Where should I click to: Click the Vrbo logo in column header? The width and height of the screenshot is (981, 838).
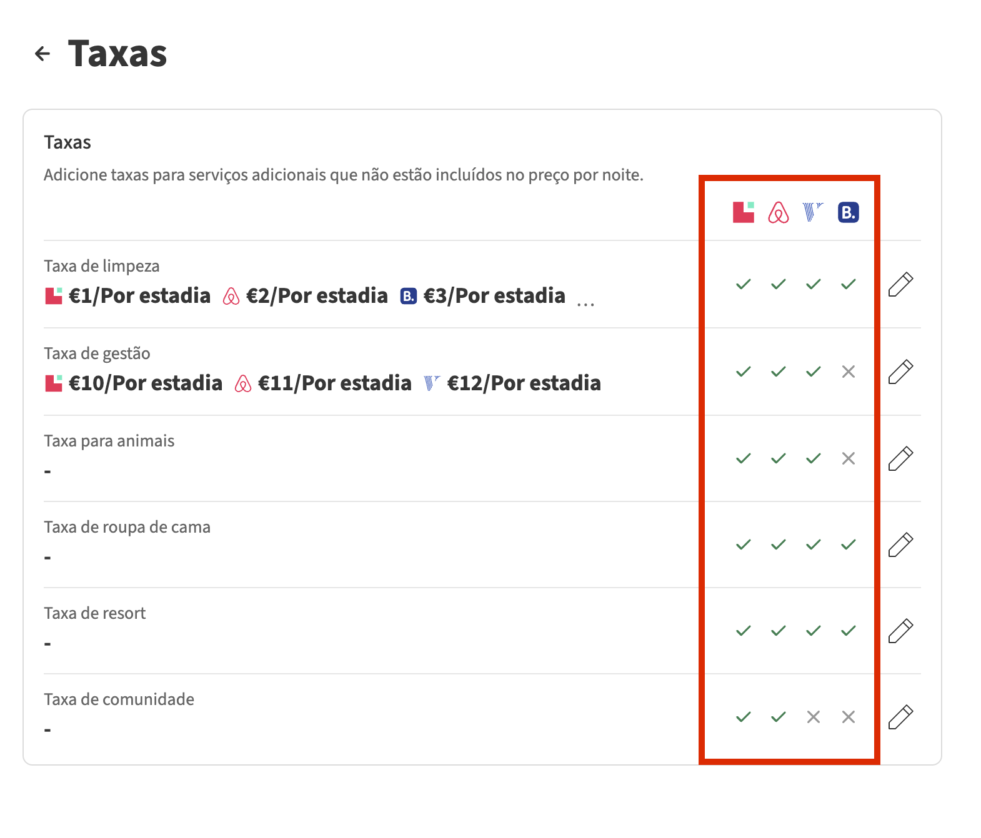coord(813,213)
